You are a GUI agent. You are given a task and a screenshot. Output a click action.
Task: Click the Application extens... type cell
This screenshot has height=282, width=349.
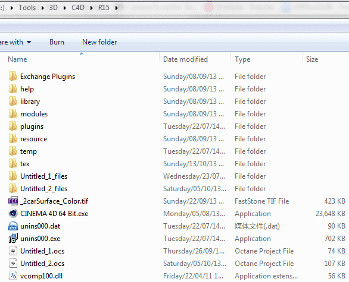tap(266, 276)
